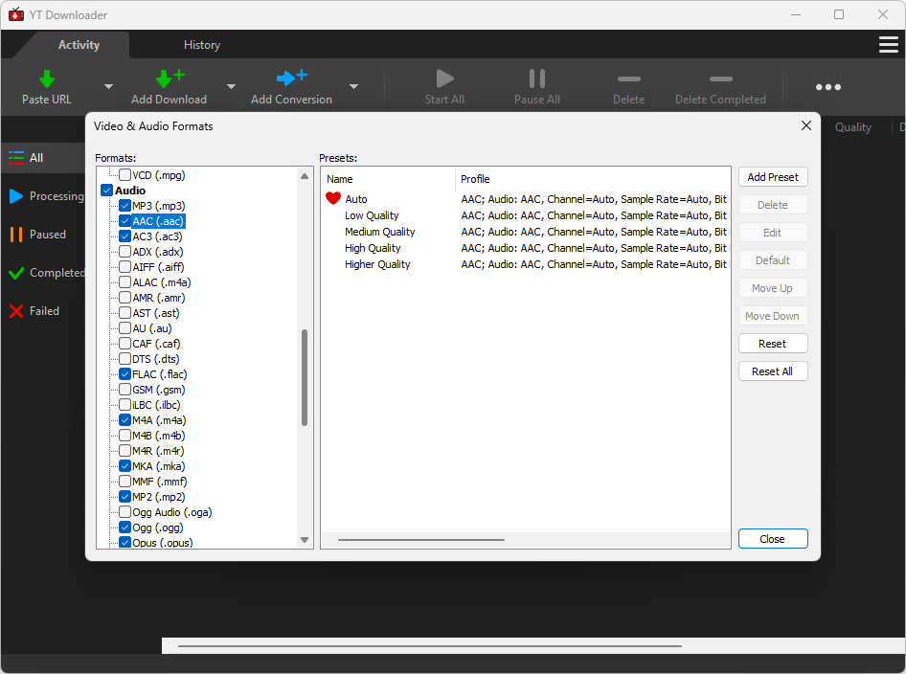
Task: Switch to the History tab
Action: (202, 45)
